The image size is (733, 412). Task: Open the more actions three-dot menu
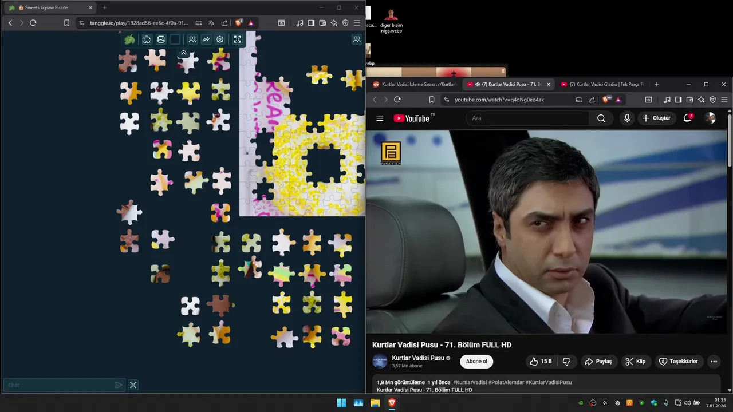pos(714,362)
